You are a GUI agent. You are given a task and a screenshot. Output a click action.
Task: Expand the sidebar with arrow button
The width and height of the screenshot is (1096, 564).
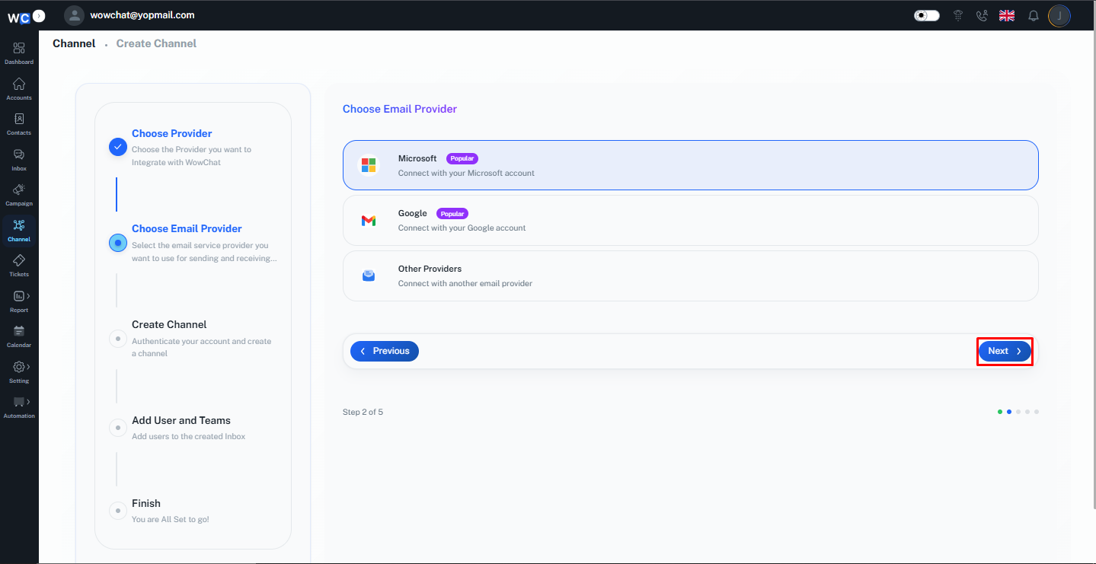(x=39, y=15)
